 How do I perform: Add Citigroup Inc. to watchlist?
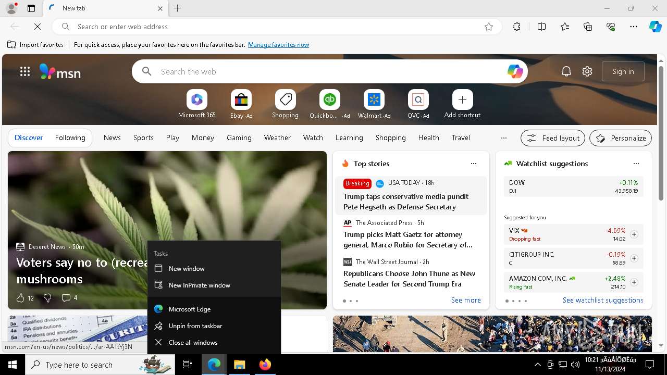pyautogui.click(x=634, y=258)
